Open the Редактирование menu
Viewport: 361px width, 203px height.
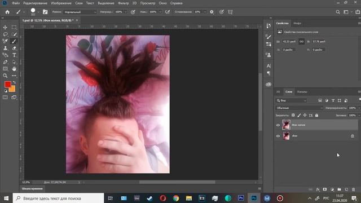coord(35,3)
